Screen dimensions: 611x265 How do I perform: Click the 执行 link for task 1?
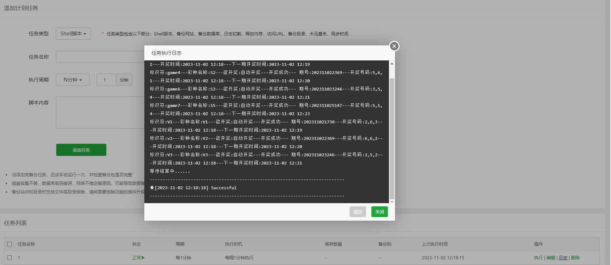pos(538,257)
